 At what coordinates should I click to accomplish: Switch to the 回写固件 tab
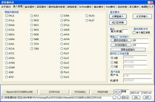pyautogui.click(x=41, y=7)
